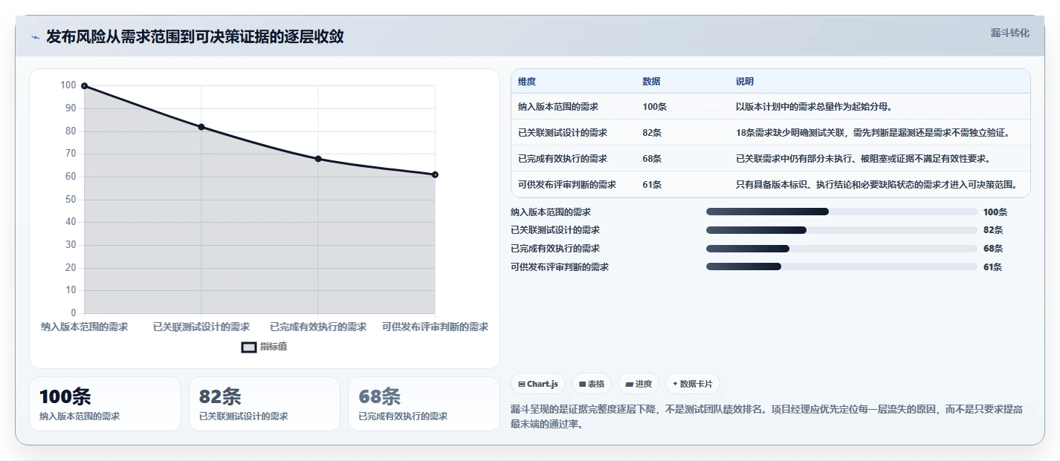This screenshot has height=461, width=1060.
Task: Open the 100条 data card
Action: 105,404
